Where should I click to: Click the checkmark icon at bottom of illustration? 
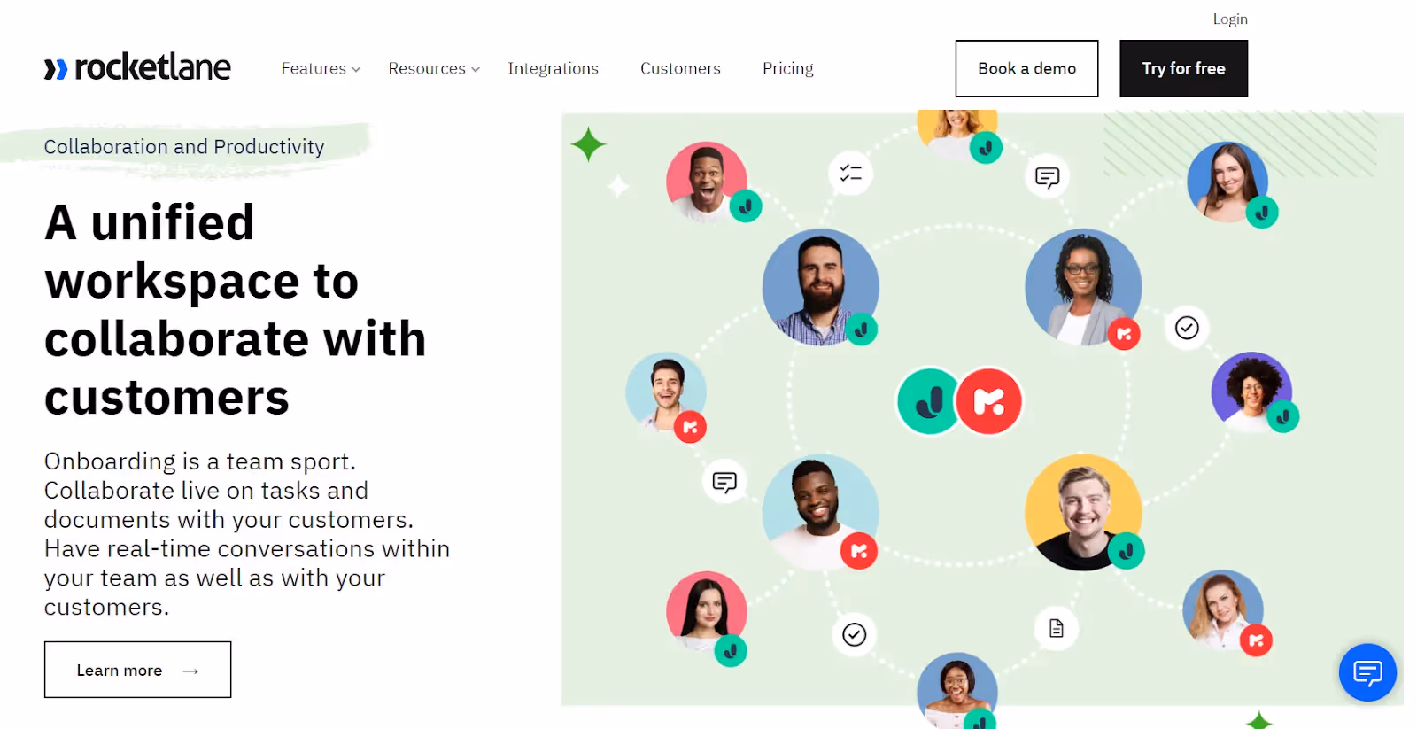click(854, 634)
